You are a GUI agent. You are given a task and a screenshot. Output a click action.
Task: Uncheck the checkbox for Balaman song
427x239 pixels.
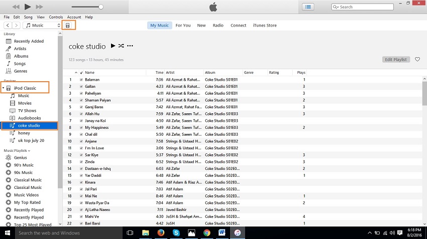click(81, 80)
